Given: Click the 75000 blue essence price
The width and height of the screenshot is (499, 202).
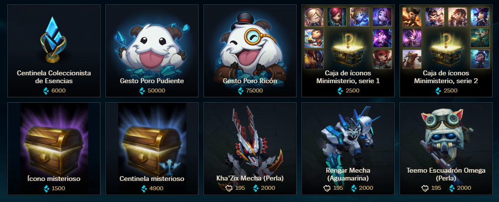Looking at the screenshot, I should pos(254,91).
